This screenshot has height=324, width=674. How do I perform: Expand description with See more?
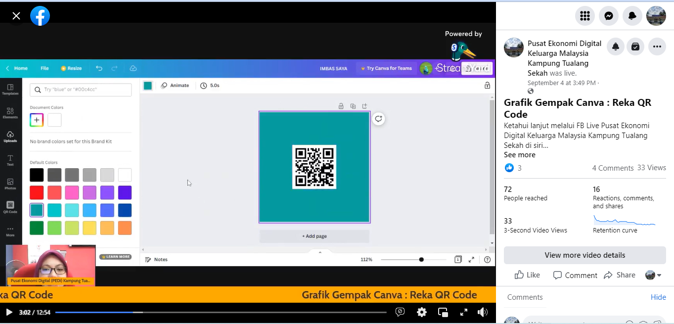(x=520, y=155)
